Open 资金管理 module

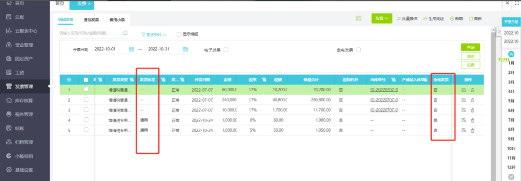point(24,45)
